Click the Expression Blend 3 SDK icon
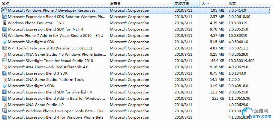Image resolution: width=273 pixels, height=121 pixels. pyautogui.click(x=5, y=73)
